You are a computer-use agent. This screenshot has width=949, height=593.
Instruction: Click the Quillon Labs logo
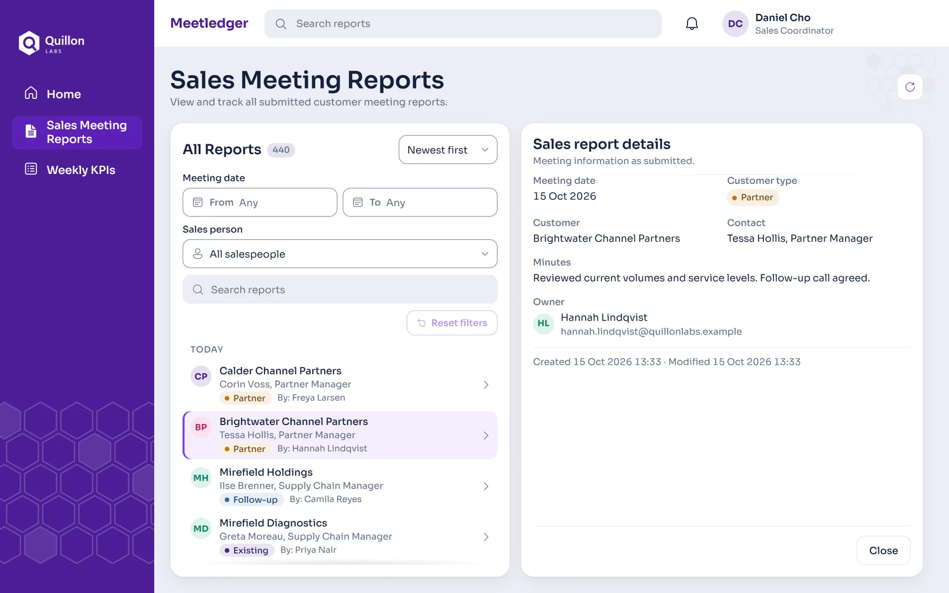51,43
